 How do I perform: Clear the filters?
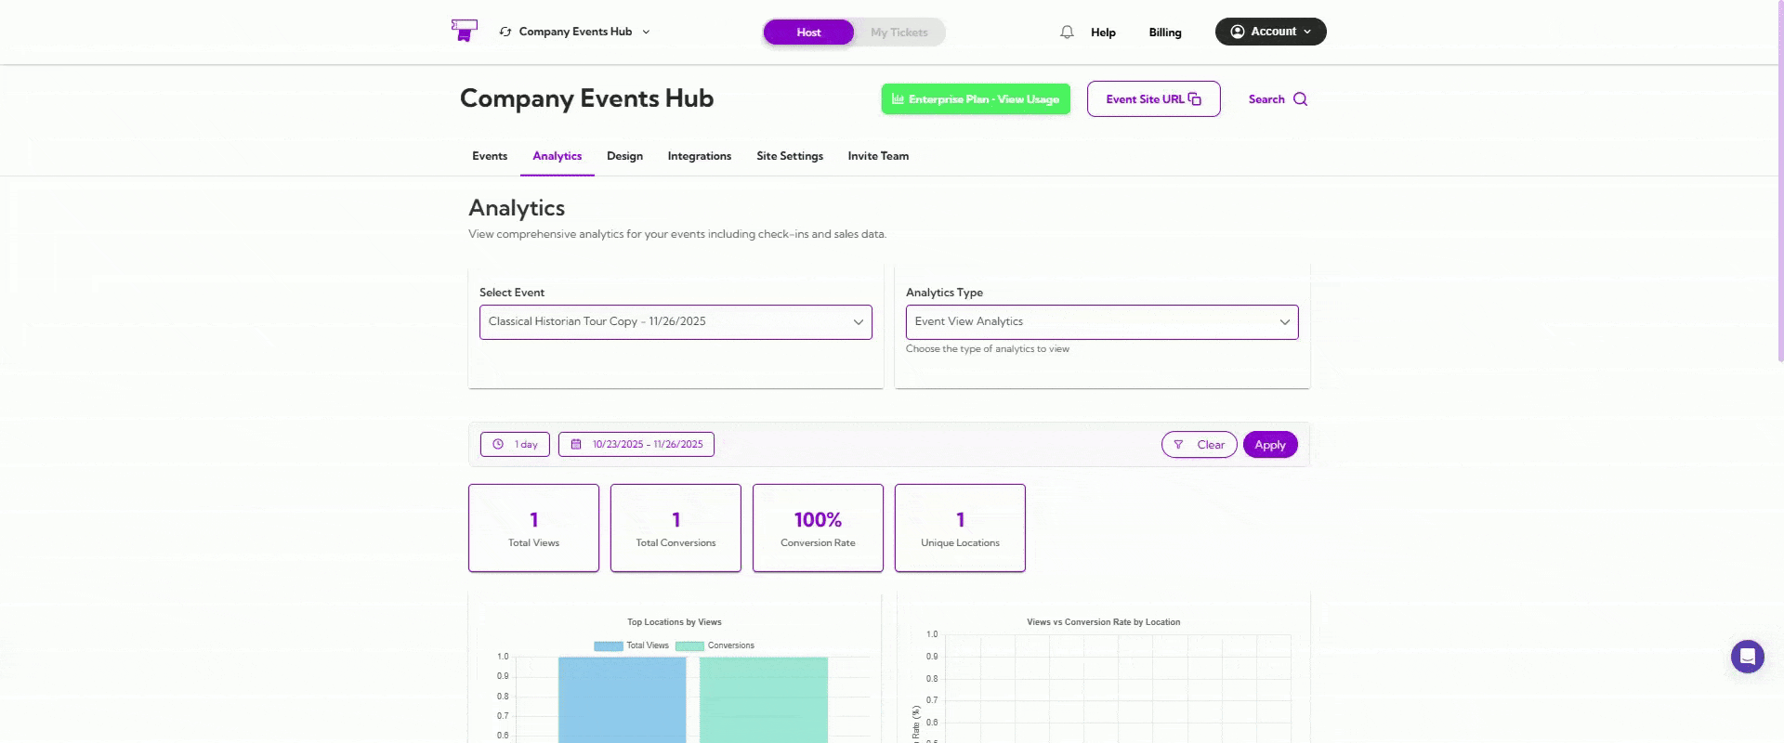coord(1199,445)
